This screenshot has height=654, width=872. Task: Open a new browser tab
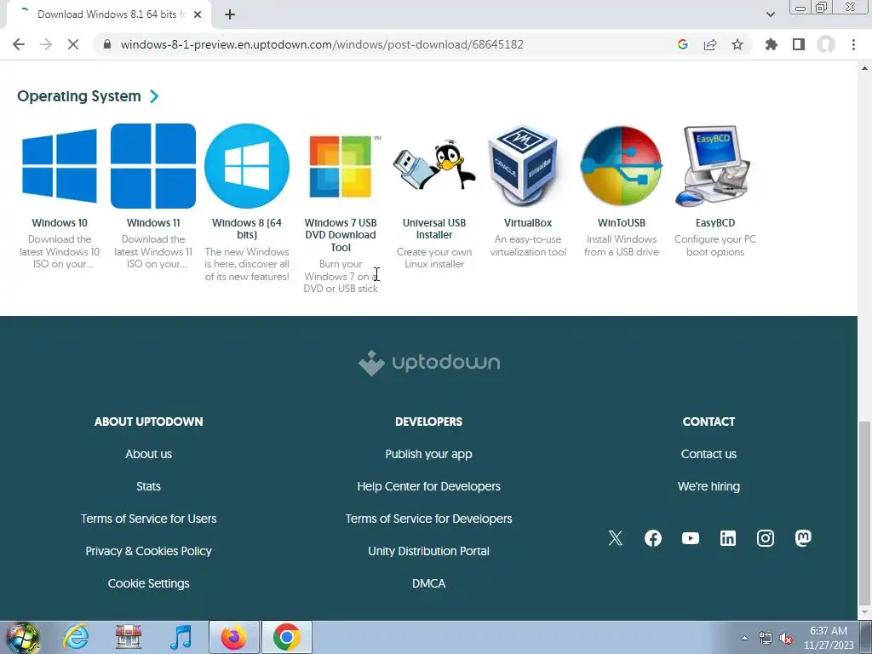[230, 14]
